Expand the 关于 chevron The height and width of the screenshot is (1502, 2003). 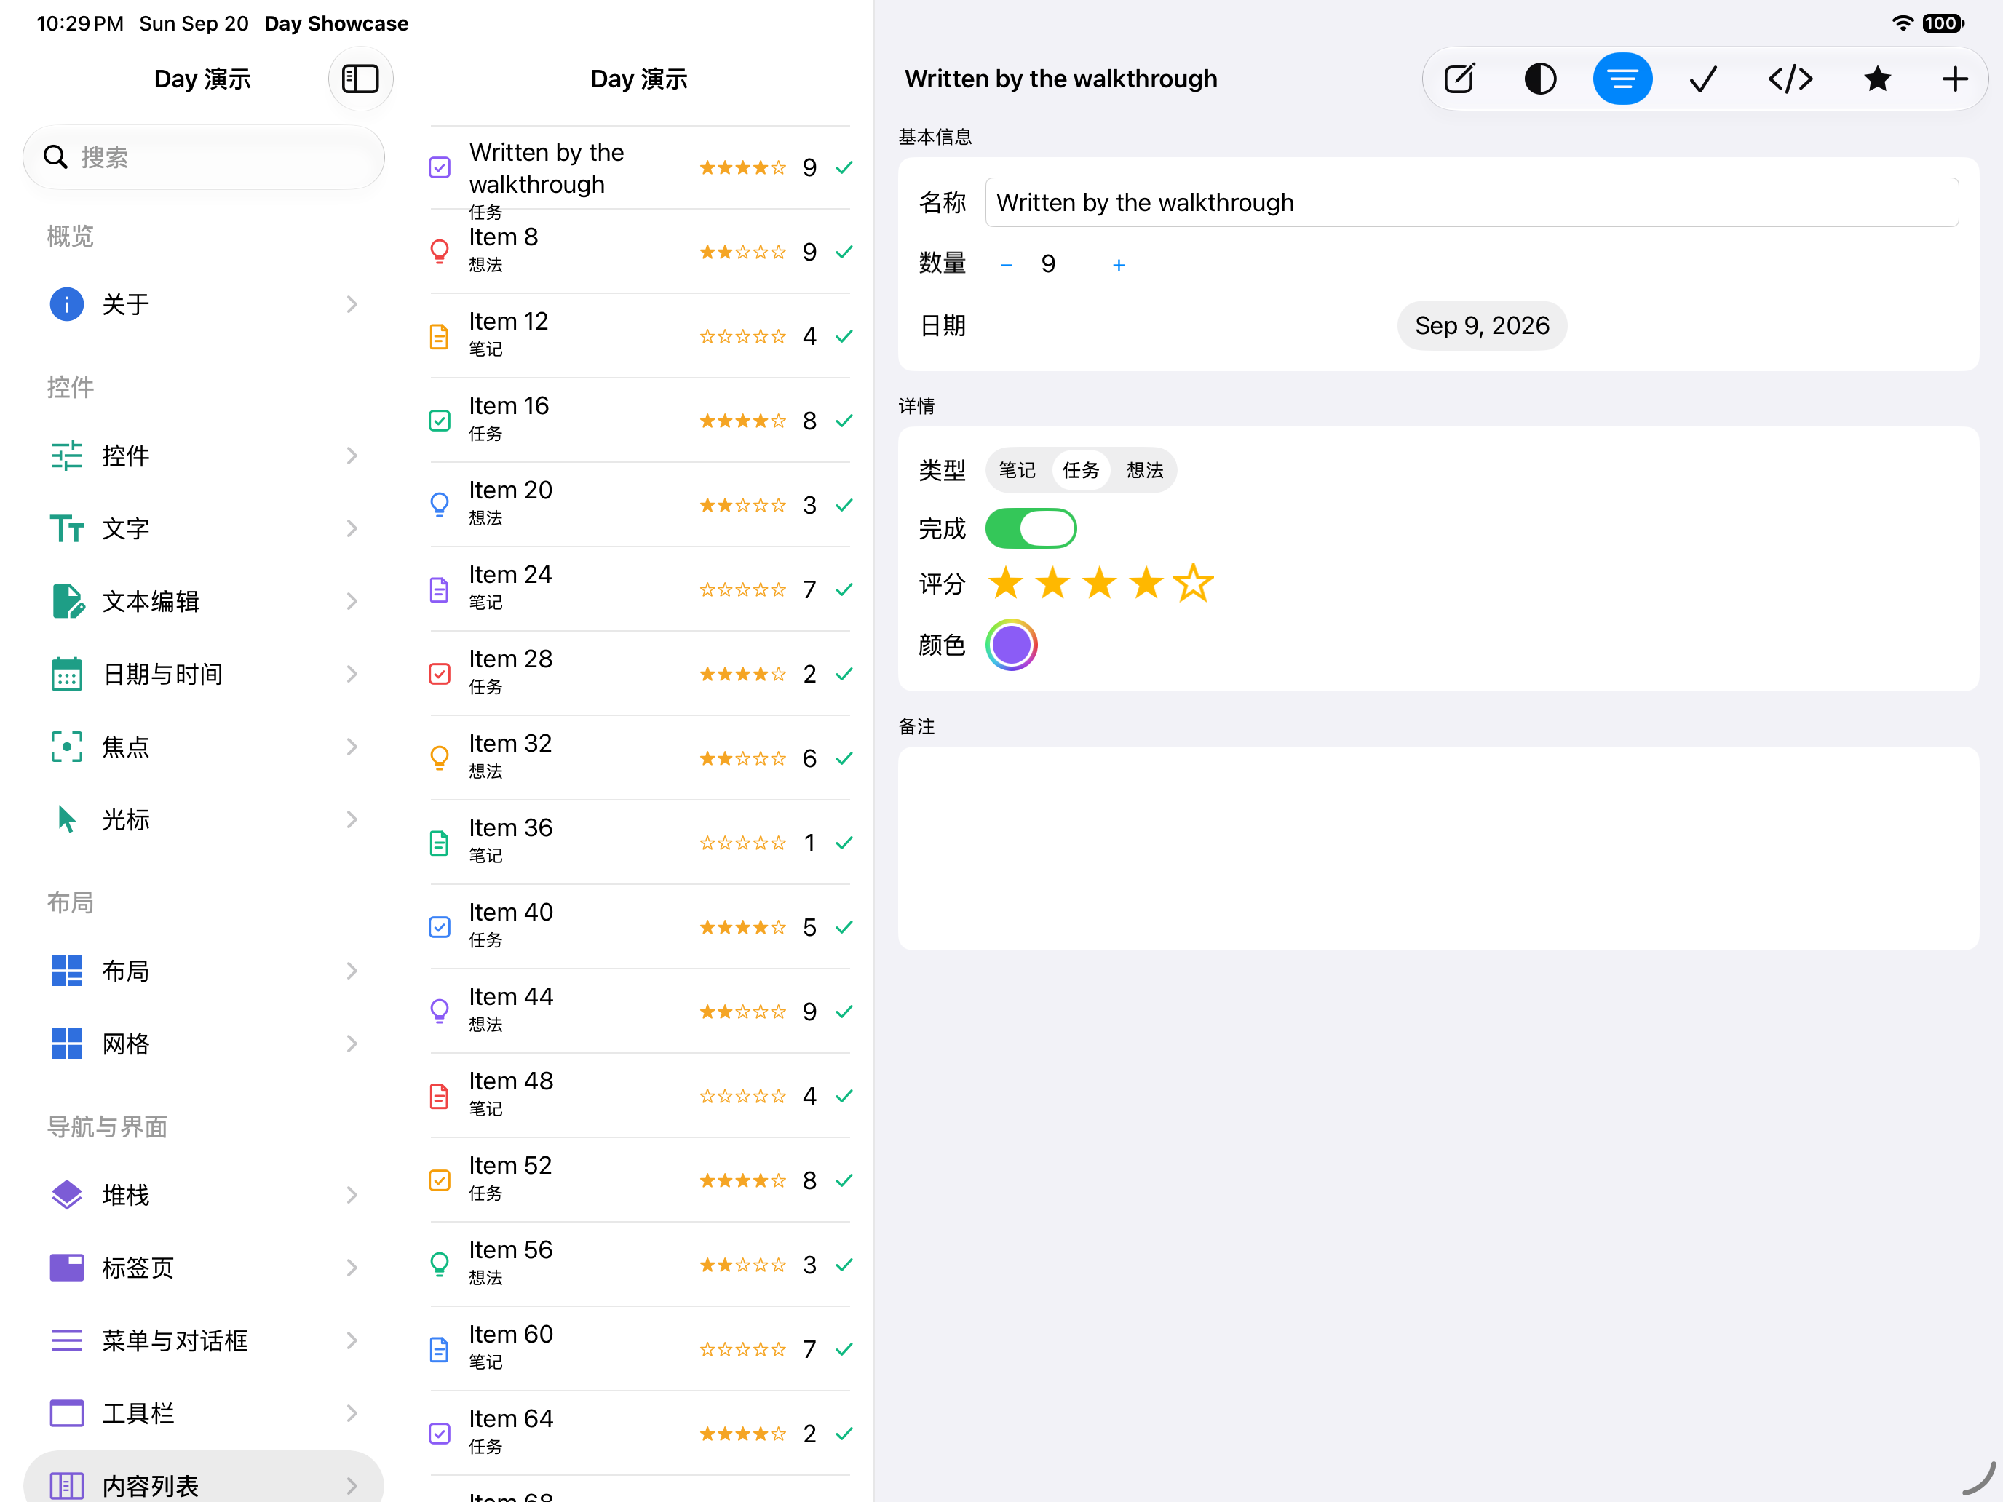pyautogui.click(x=352, y=304)
